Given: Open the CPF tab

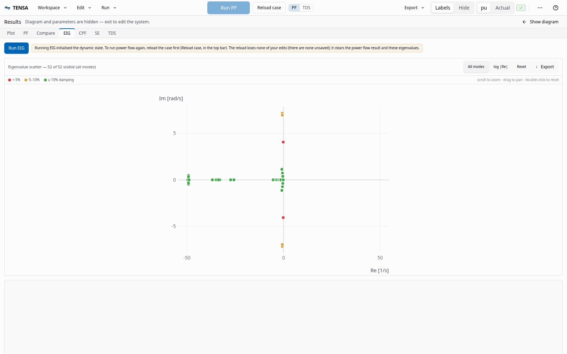Looking at the screenshot, I should click(83, 33).
